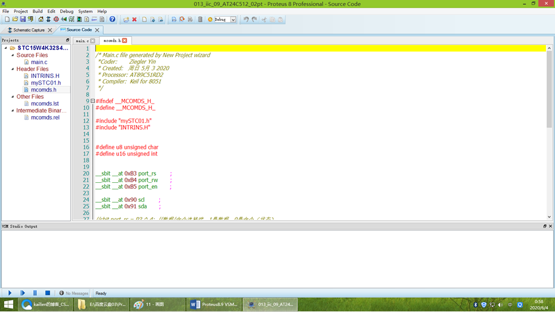Click the Cut scissors icon
This screenshot has width=555, height=312.
(264, 20)
